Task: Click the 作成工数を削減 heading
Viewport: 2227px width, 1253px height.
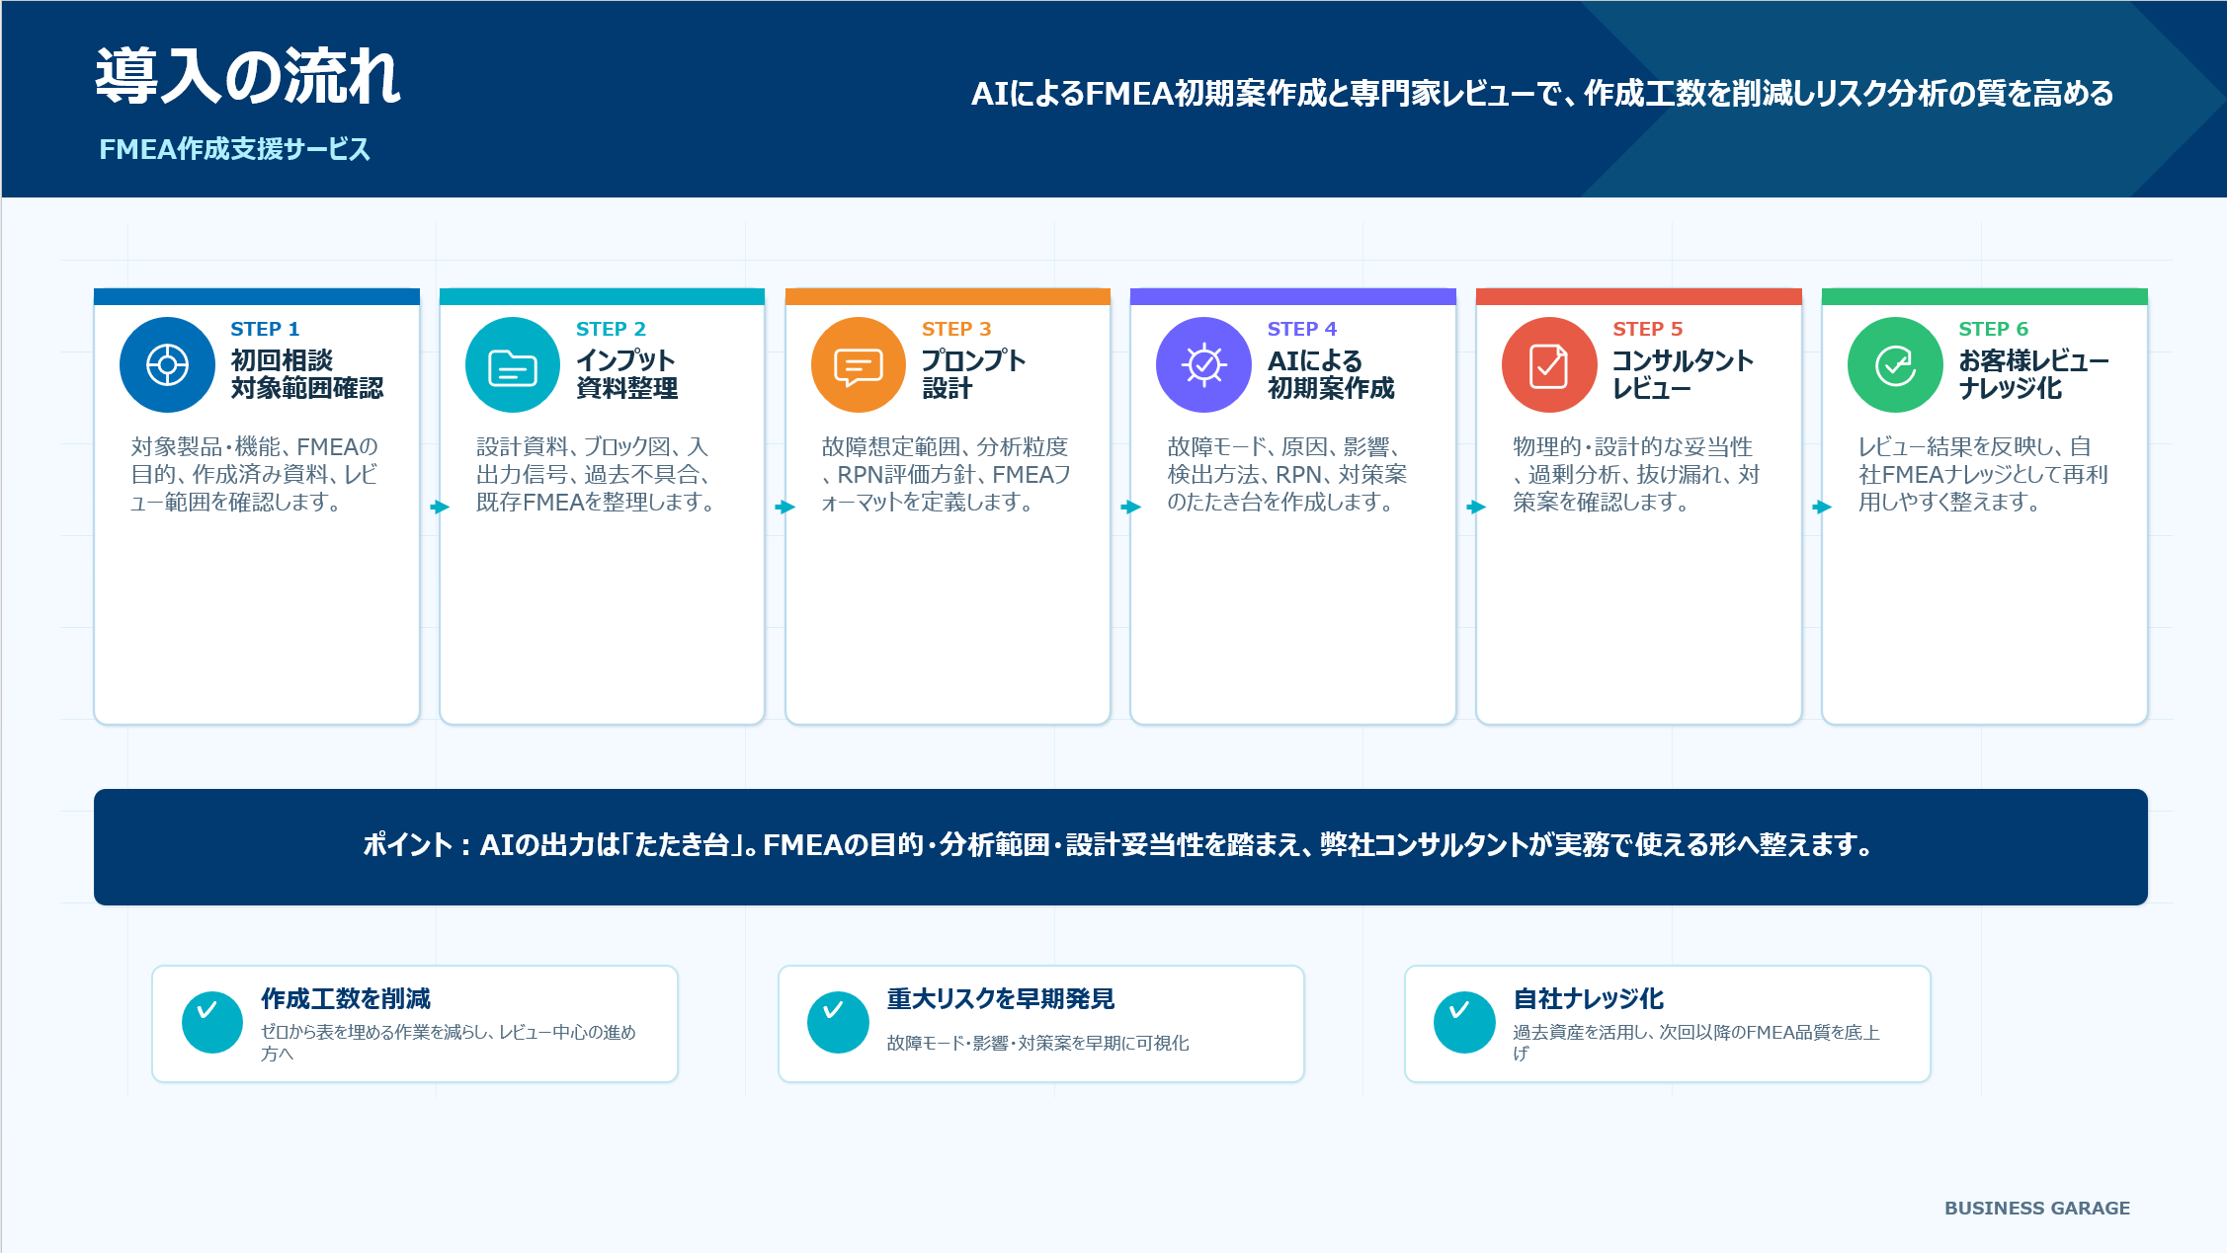Action: (346, 999)
